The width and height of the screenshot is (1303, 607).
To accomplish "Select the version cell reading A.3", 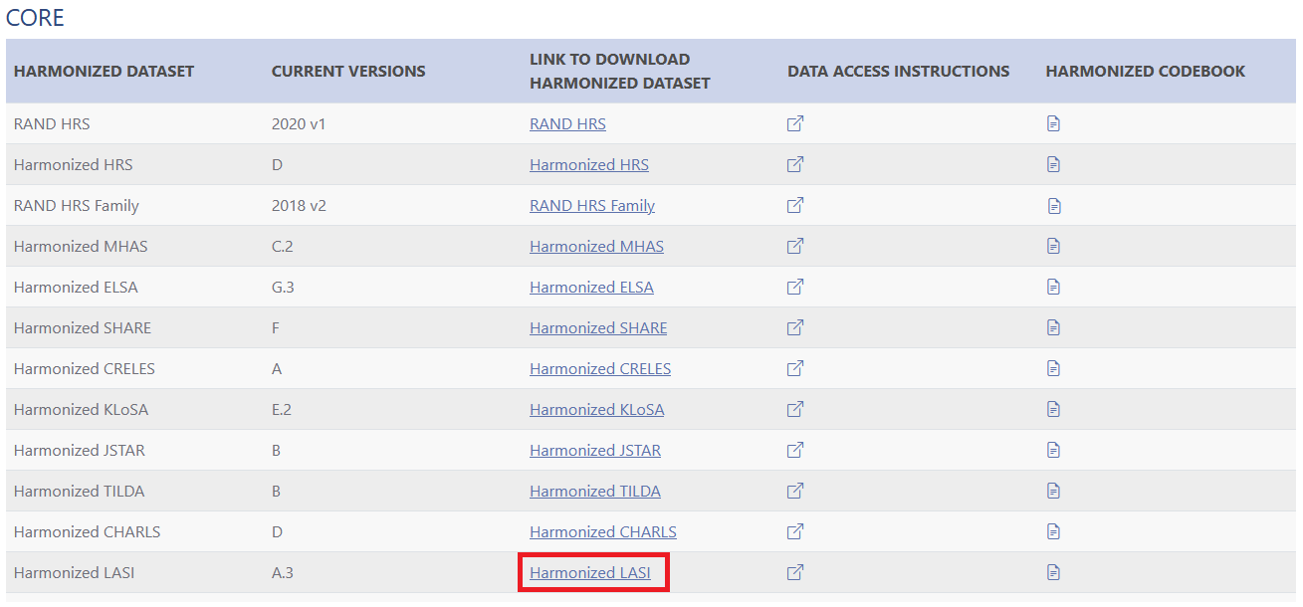I will (x=283, y=573).
